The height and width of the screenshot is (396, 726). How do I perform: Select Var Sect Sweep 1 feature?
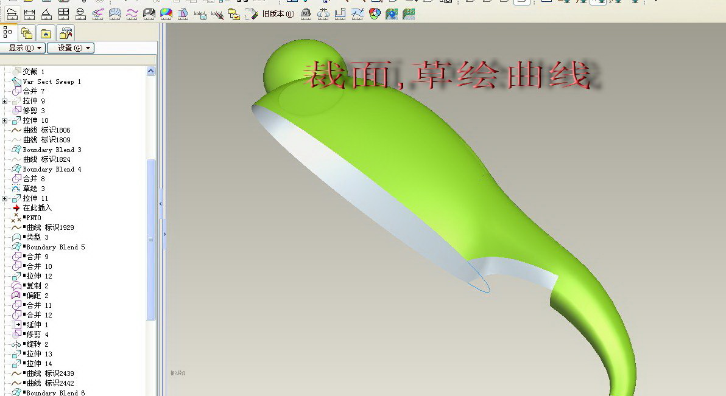(x=52, y=82)
